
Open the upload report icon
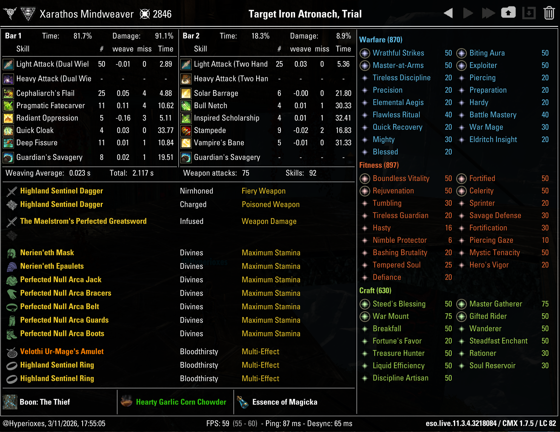(508, 12)
